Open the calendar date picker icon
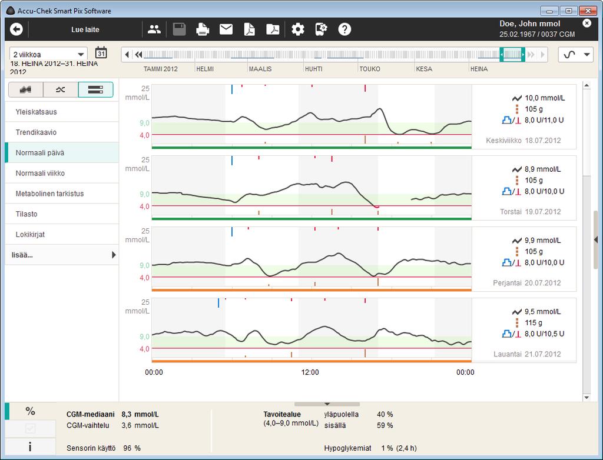 [x=101, y=53]
